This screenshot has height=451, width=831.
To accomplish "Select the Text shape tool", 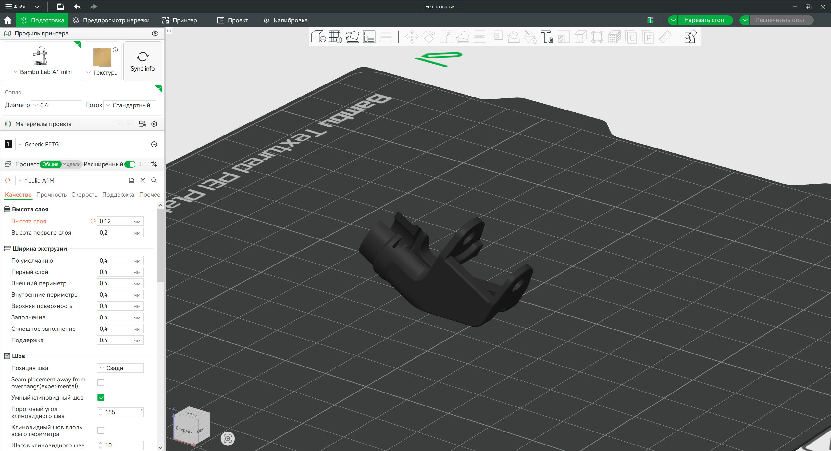I will (x=547, y=37).
